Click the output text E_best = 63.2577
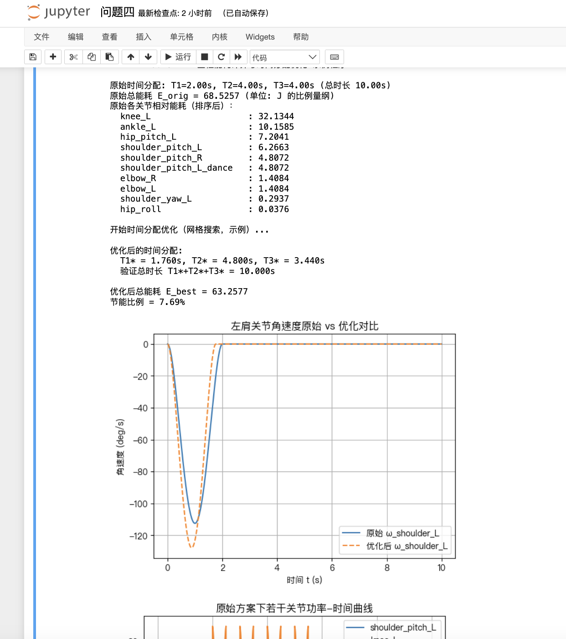The height and width of the screenshot is (639, 566). (207, 292)
